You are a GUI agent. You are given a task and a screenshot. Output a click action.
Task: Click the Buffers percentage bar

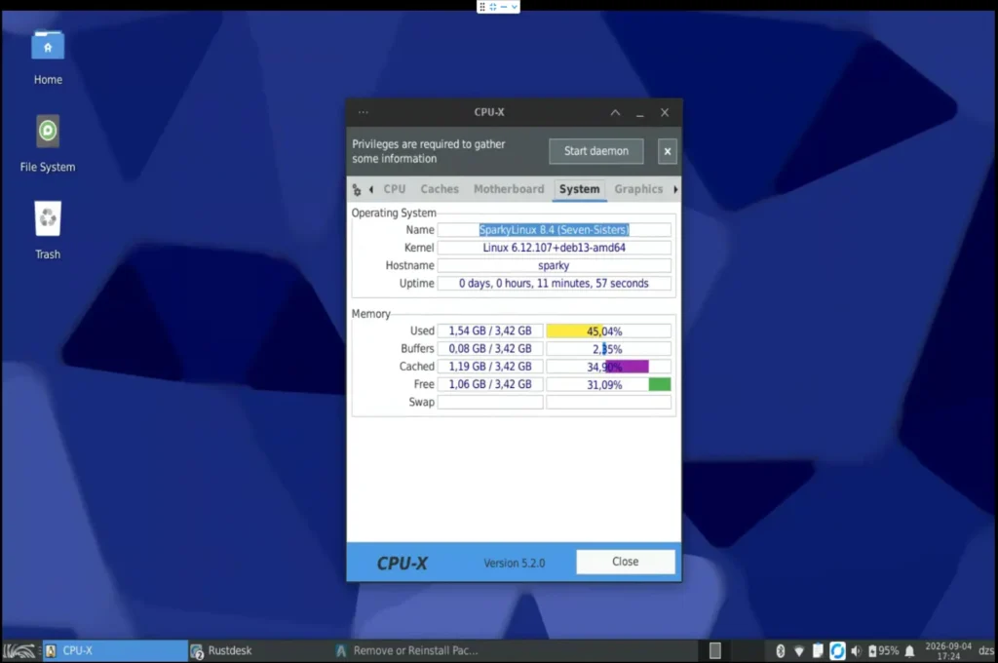608,348
